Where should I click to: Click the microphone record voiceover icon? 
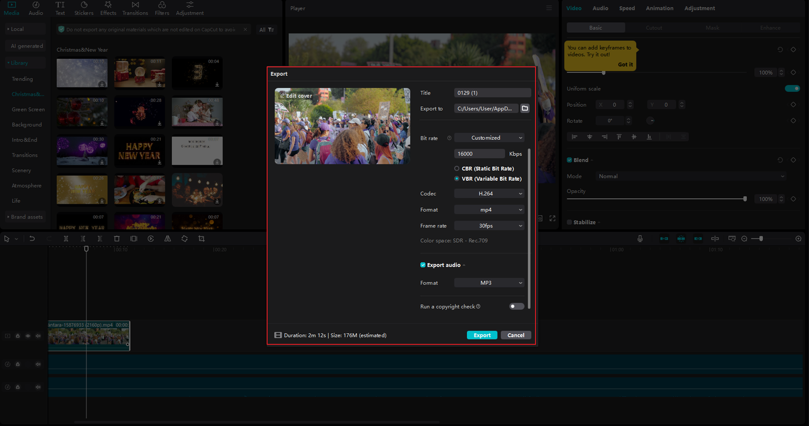point(640,239)
